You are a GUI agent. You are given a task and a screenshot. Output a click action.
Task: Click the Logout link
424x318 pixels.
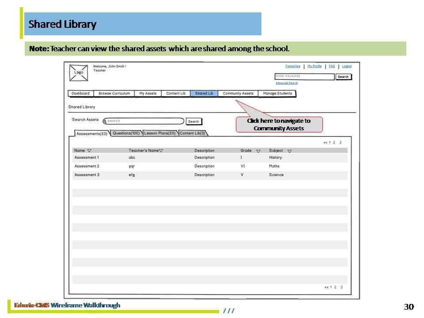[x=347, y=66]
